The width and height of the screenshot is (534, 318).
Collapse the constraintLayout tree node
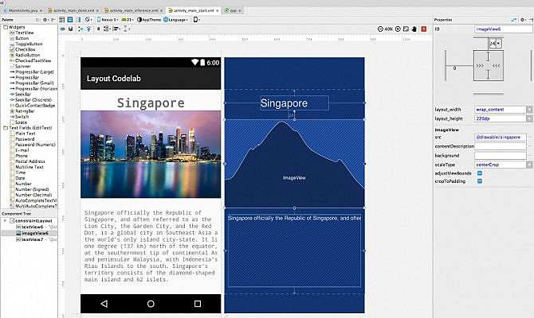(5, 221)
